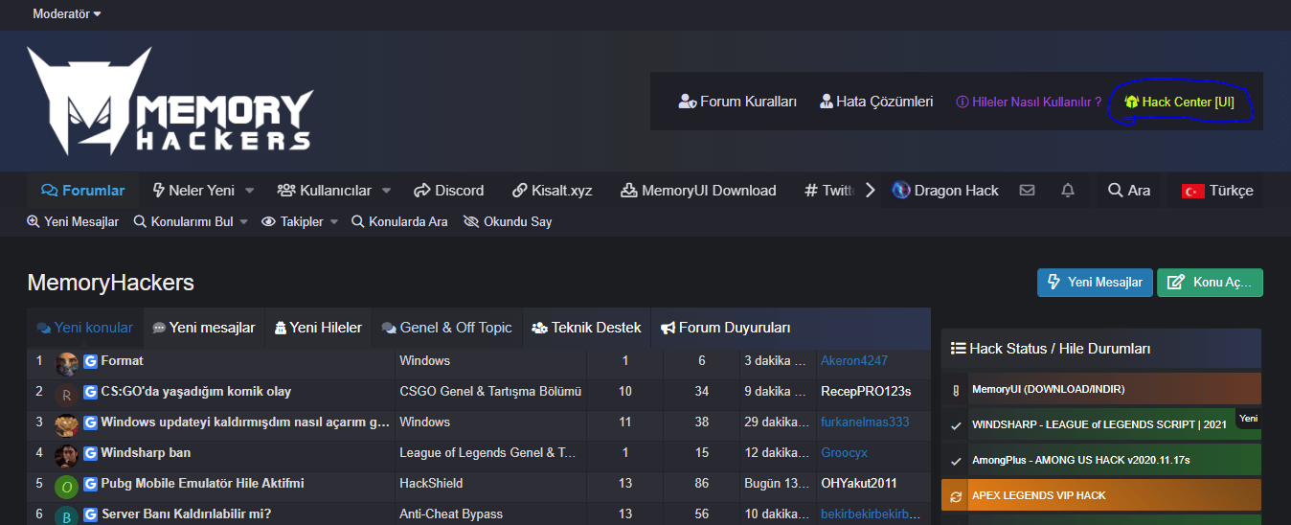This screenshot has height=525, width=1291.
Task: Switch to the Forum Duyuruları tab
Action: pyautogui.click(x=726, y=328)
